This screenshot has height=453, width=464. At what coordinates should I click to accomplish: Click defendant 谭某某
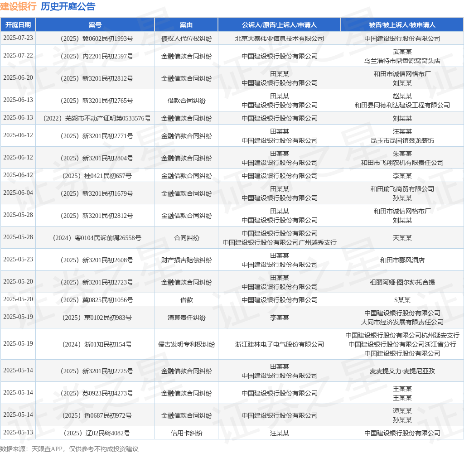click(x=402, y=411)
